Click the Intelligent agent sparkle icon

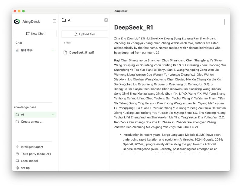point(17,147)
